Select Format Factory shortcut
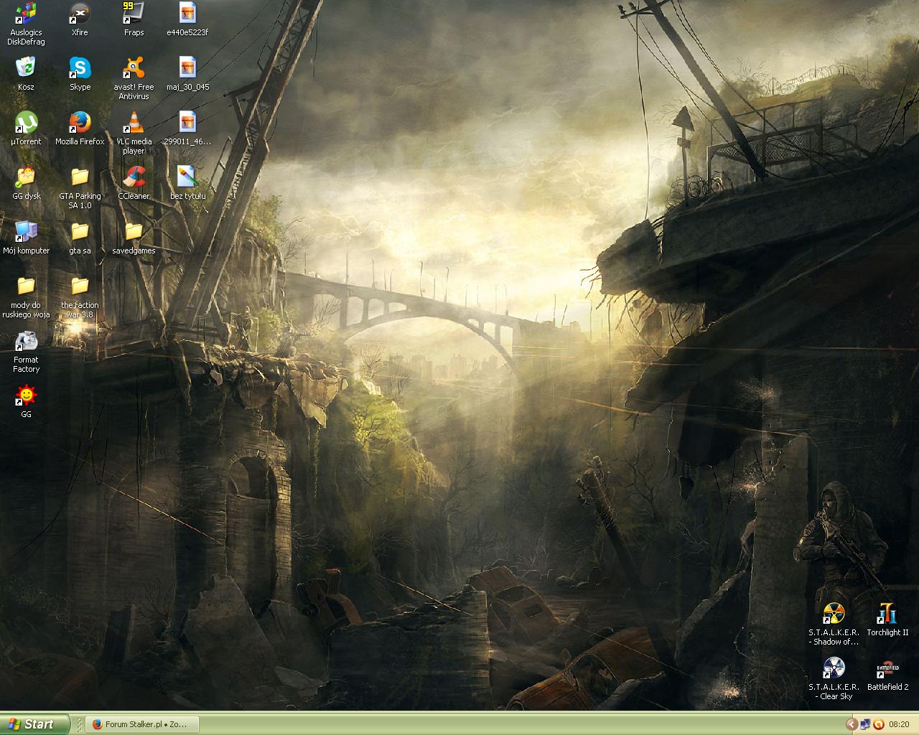The width and height of the screenshot is (919, 735). click(x=26, y=351)
